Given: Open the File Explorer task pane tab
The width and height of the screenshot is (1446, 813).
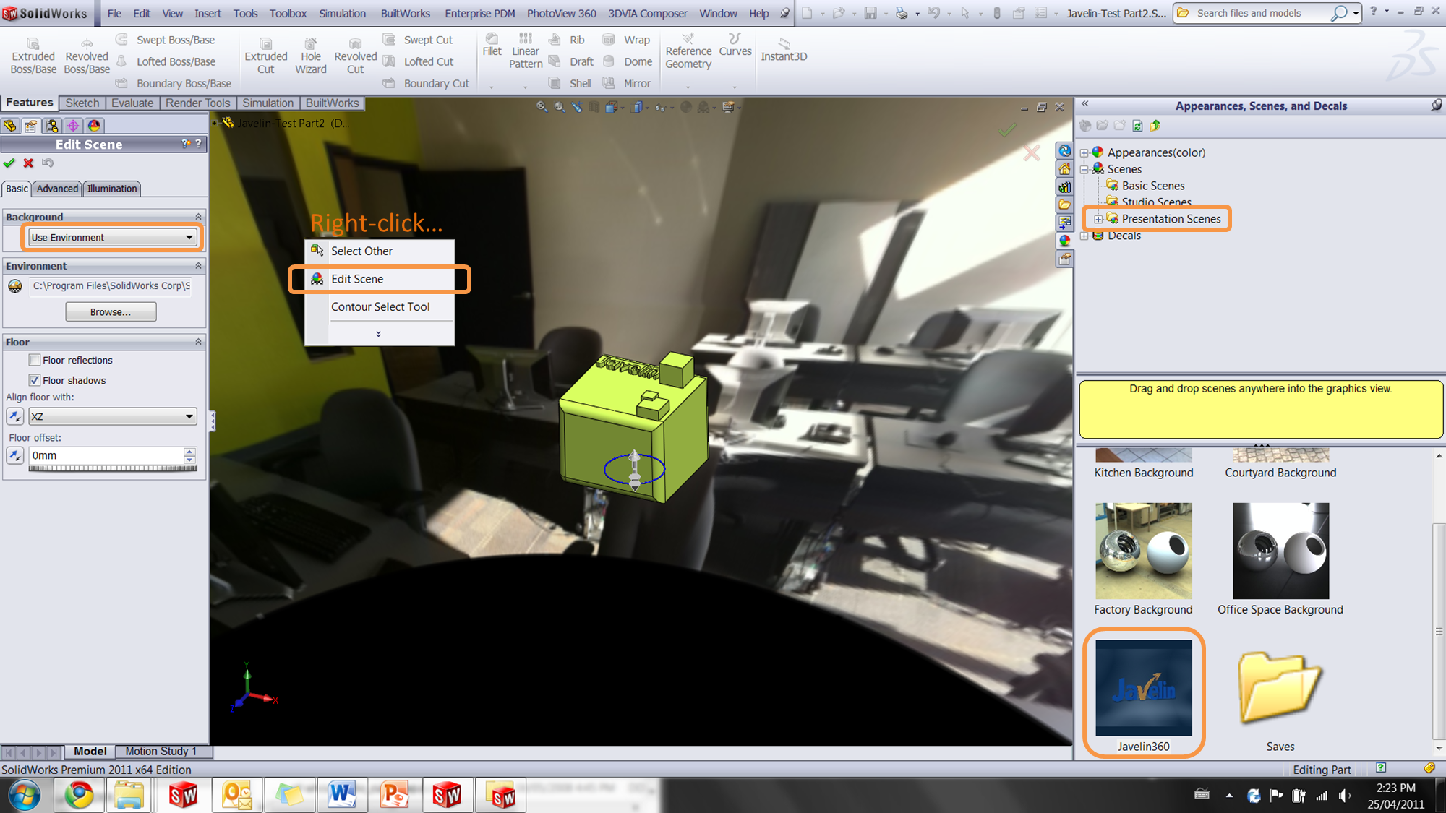Looking at the screenshot, I should tap(1064, 205).
